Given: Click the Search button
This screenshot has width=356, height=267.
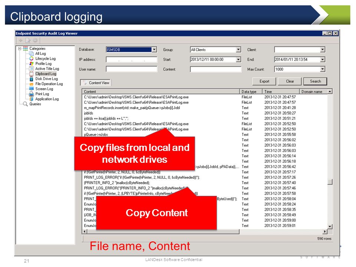Looking at the screenshot, I should 315,81.
